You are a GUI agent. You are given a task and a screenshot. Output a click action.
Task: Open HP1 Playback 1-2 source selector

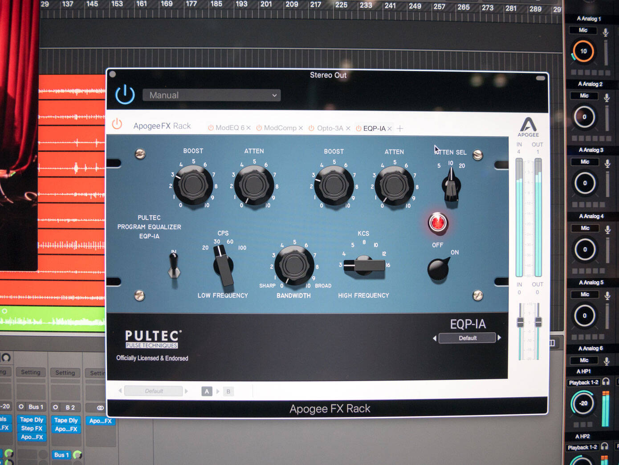tap(583, 383)
